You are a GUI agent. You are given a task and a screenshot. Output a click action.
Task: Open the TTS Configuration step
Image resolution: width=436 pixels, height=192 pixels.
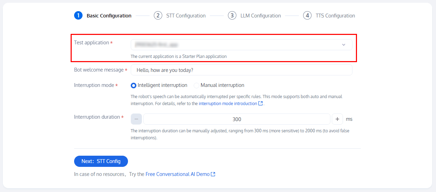[x=335, y=16]
